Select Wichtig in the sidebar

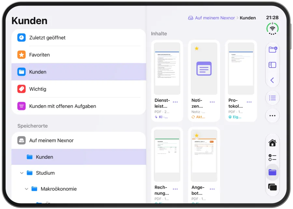(79, 89)
